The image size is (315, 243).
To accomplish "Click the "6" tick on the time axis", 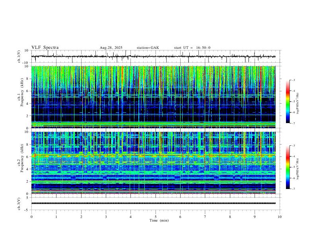I will (180, 217).
